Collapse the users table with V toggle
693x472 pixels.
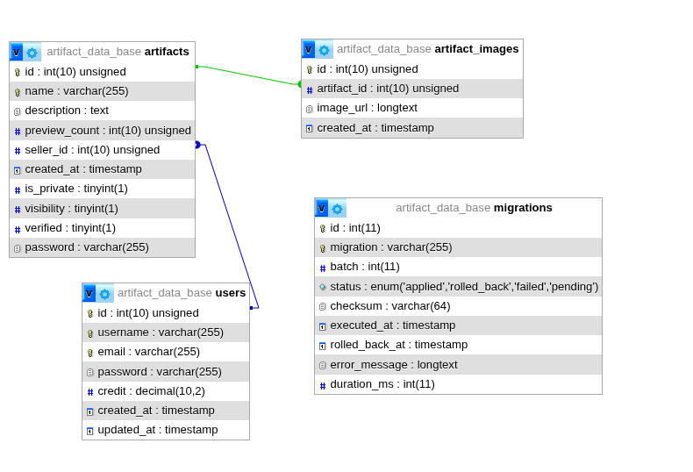tap(89, 294)
